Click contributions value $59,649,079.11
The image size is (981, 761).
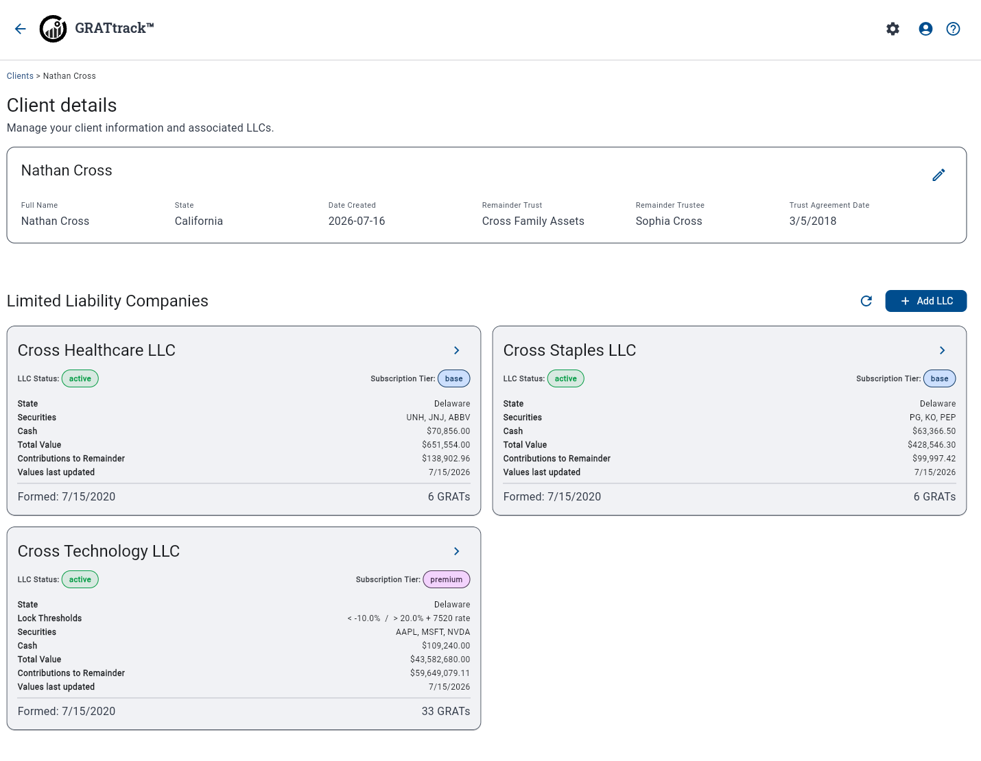point(440,673)
